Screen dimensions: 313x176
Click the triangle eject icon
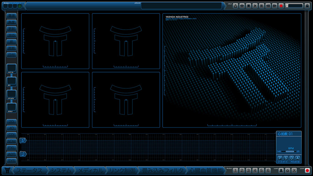[235, 6]
